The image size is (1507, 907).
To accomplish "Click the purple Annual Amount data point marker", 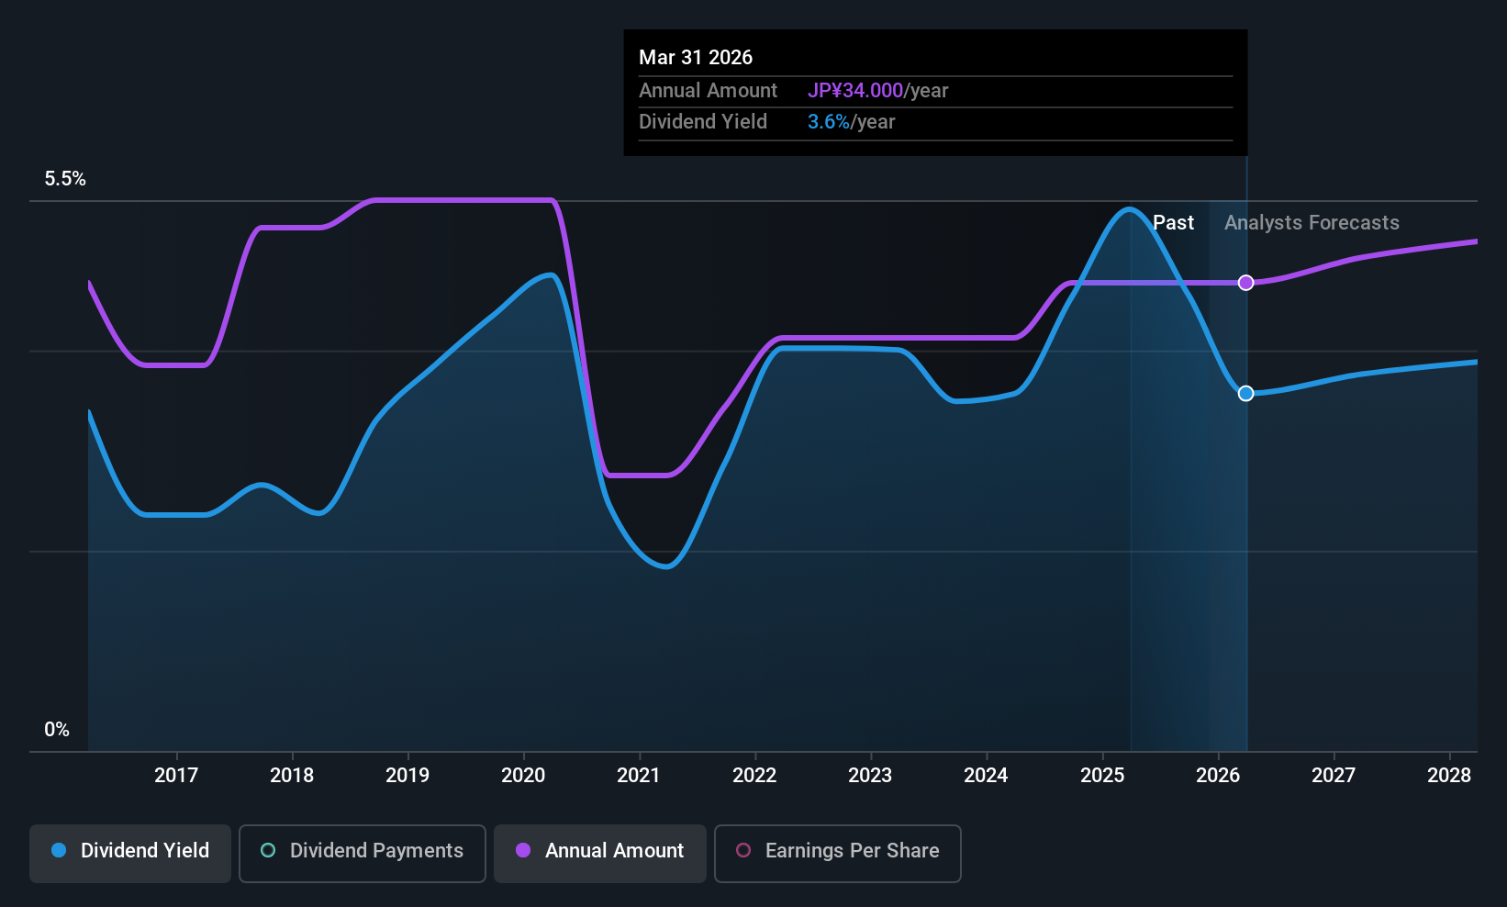I will pyautogui.click(x=1245, y=283).
